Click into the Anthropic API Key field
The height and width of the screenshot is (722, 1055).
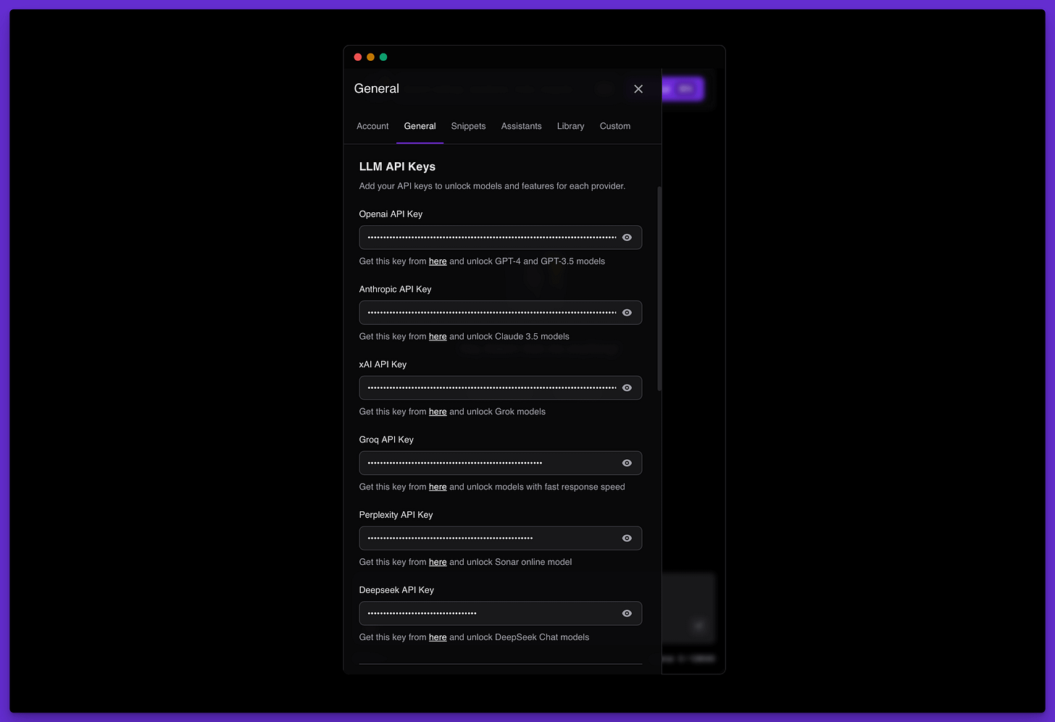501,313
